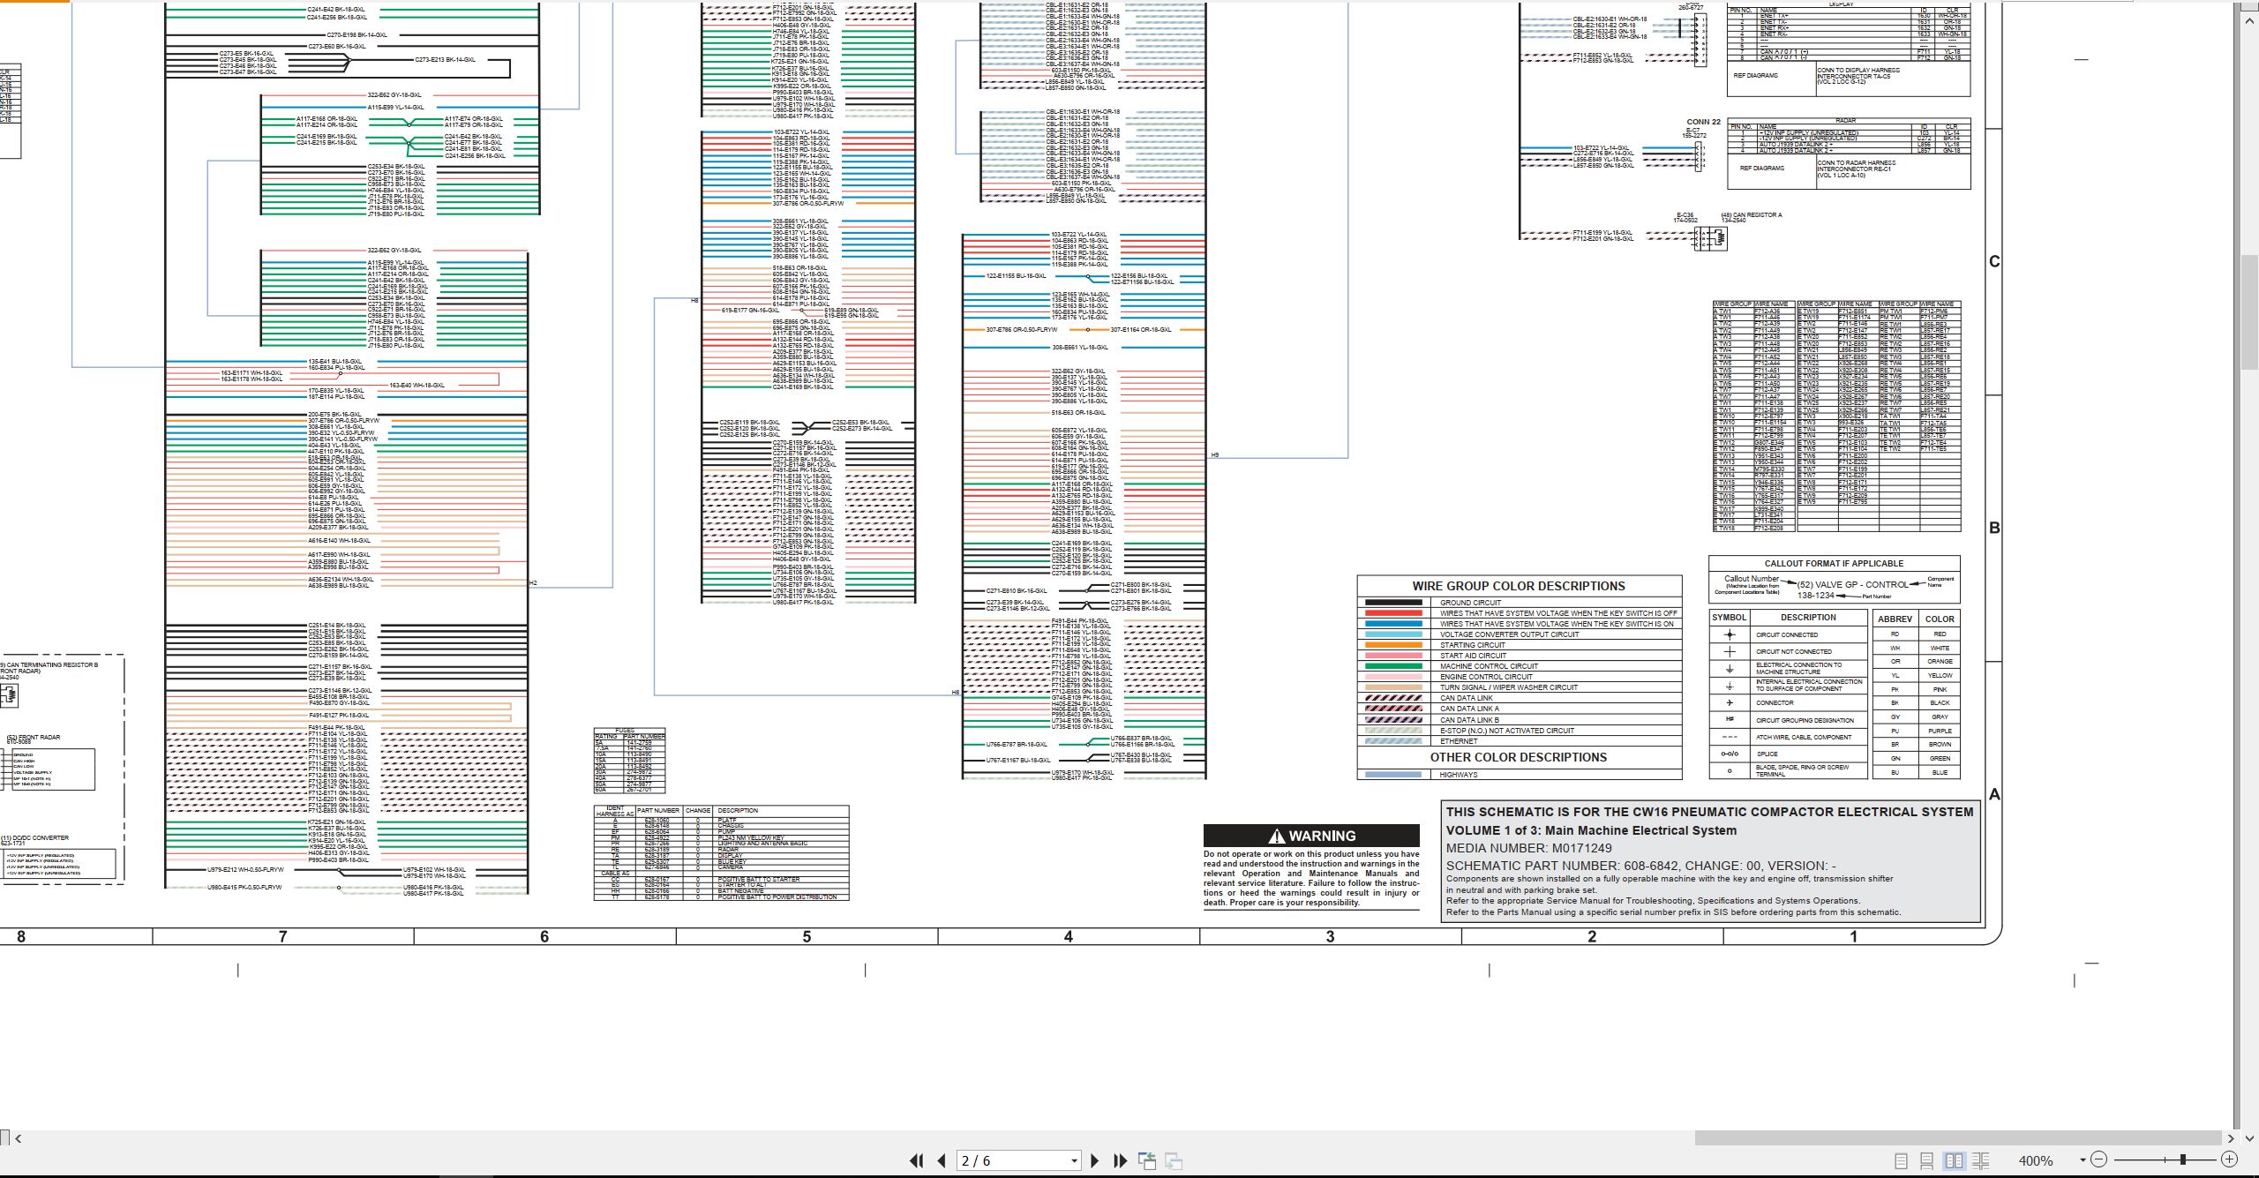Open the page number dropdown

coord(1074,1161)
